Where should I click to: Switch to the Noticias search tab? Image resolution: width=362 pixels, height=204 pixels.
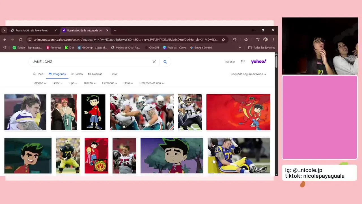point(95,74)
